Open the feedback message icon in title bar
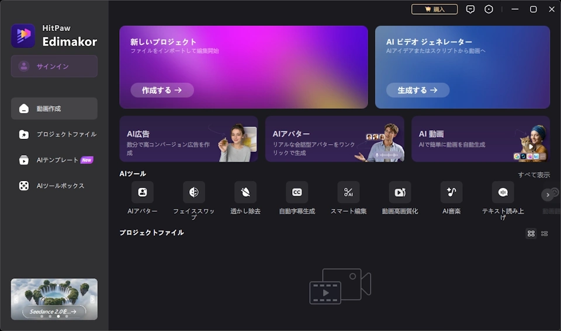This screenshot has width=561, height=331. 470,9
